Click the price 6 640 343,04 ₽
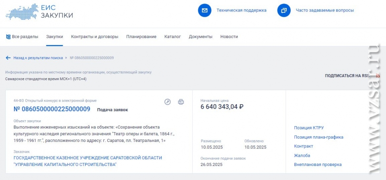The image size is (386, 180). (222, 107)
